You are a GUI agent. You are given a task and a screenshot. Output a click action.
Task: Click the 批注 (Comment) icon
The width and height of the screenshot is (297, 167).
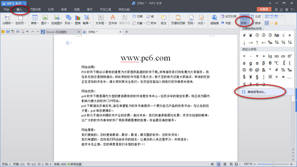coord(164,19)
